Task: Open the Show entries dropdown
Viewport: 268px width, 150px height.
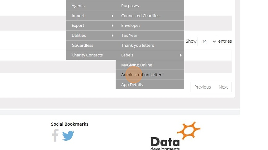Action: click(207, 41)
